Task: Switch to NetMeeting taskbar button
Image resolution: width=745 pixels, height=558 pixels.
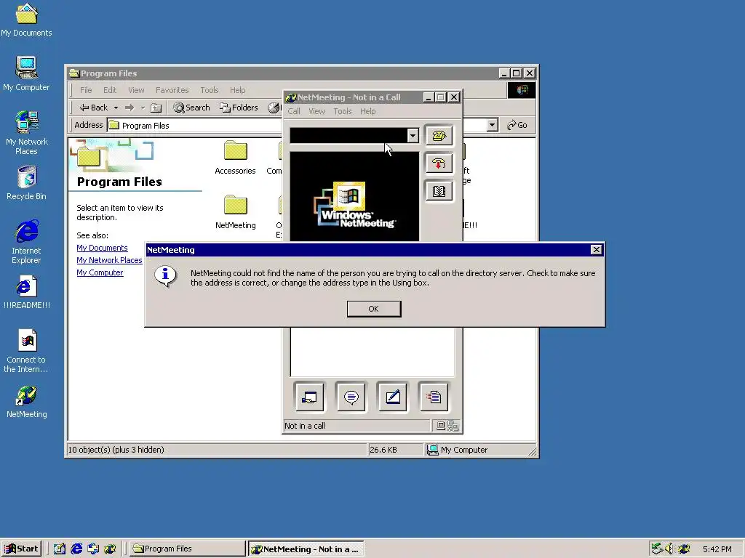Action: pyautogui.click(x=306, y=549)
